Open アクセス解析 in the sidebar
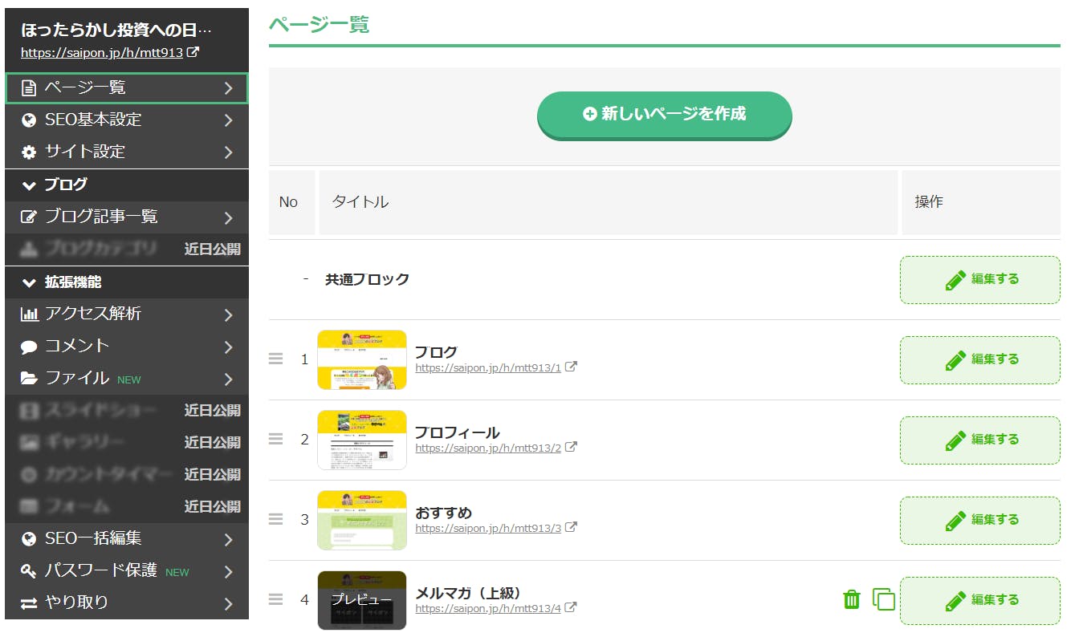 [93, 314]
